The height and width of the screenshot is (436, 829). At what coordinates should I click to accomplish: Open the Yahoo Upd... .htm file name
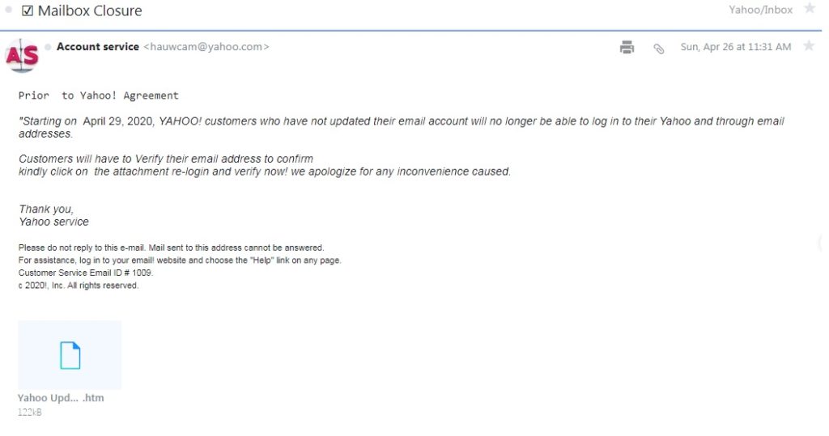[x=61, y=397]
